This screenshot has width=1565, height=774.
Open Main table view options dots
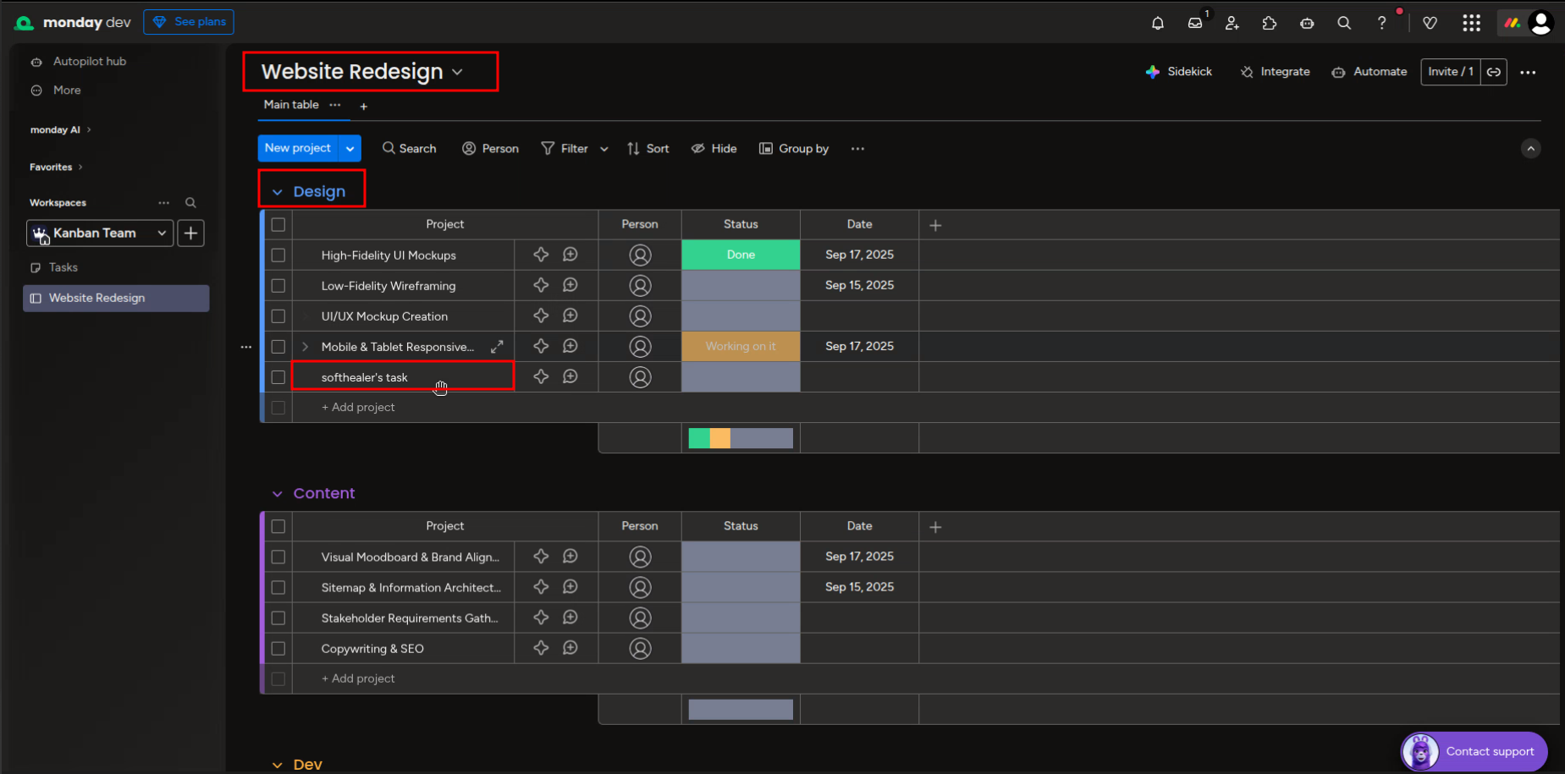[x=335, y=105]
